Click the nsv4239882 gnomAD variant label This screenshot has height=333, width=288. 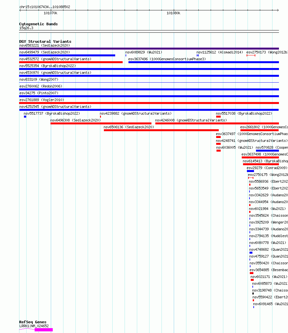pyautogui.click(x=136, y=113)
